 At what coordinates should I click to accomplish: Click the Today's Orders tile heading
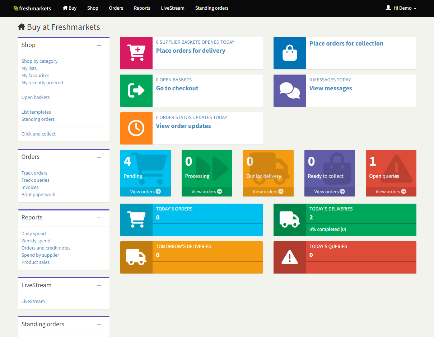tap(174, 209)
